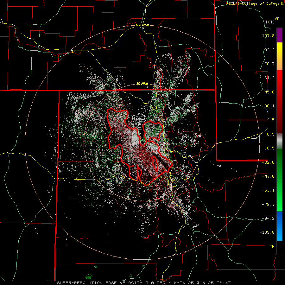The height and width of the screenshot is (285, 285).
Task: Click the 100 NMI range ring label
Action: tap(142, 25)
